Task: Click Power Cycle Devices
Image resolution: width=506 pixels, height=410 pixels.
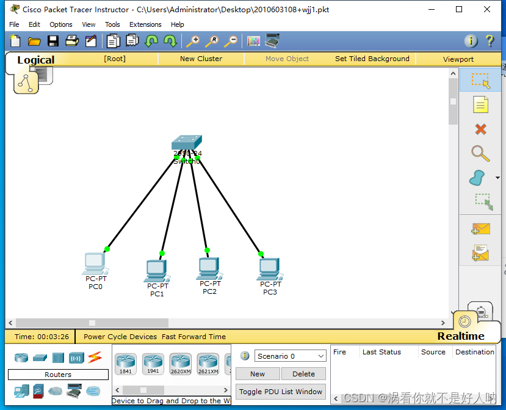Action: click(x=120, y=337)
